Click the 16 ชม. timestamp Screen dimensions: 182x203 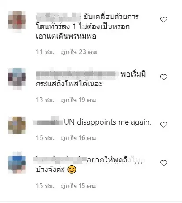[x=45, y=138]
